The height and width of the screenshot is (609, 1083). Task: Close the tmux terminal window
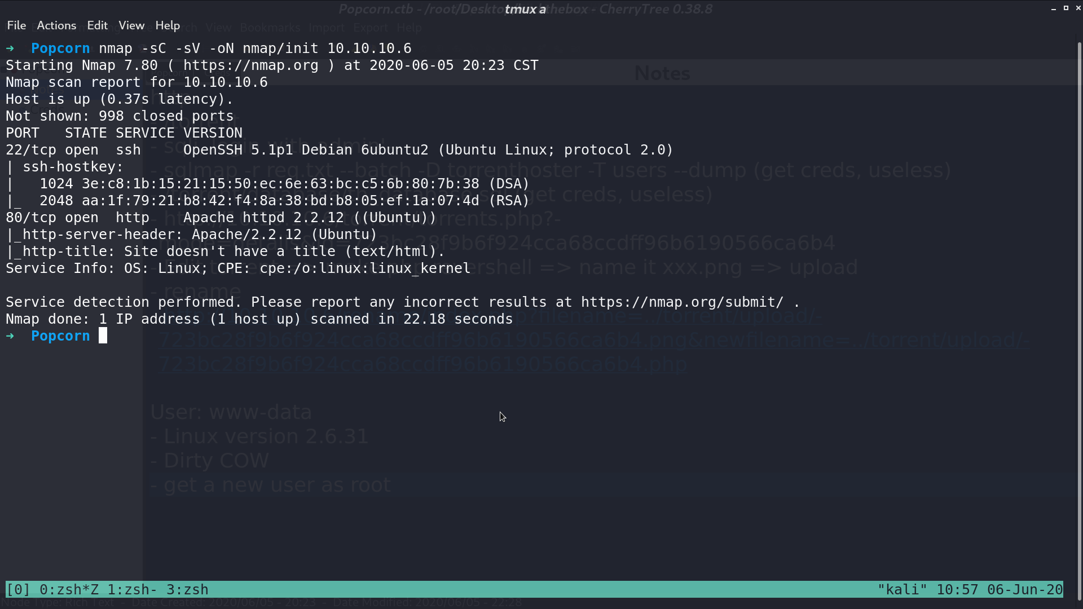point(1078,8)
